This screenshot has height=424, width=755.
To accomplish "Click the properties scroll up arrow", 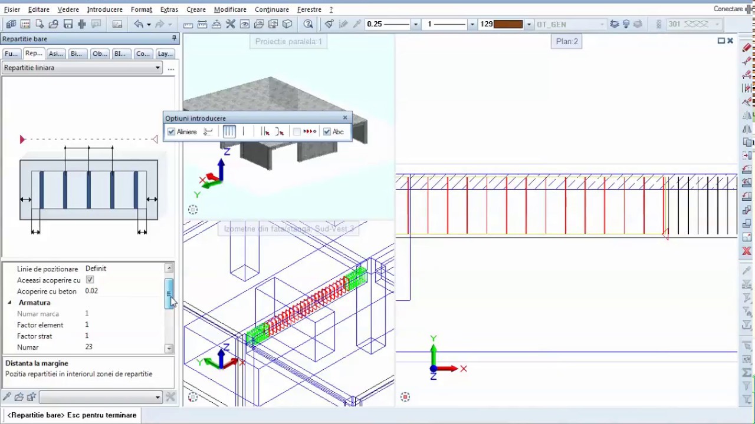I will [169, 268].
